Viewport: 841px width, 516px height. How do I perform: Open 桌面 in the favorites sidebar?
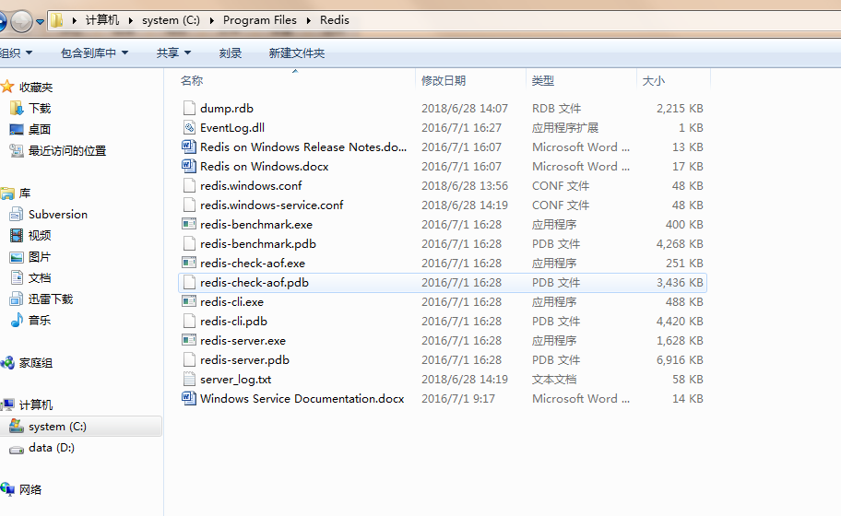(x=40, y=130)
